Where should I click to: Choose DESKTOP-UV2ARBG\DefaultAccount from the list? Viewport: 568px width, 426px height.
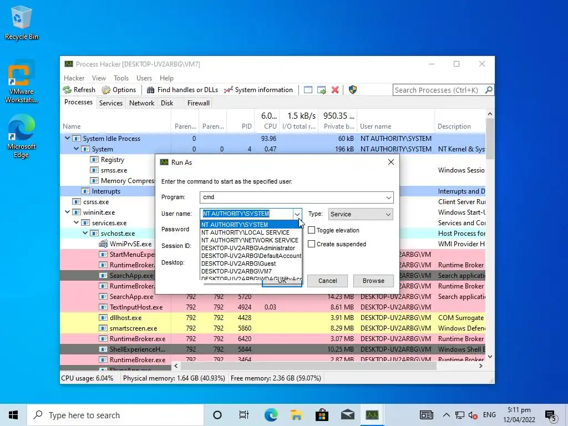point(251,256)
